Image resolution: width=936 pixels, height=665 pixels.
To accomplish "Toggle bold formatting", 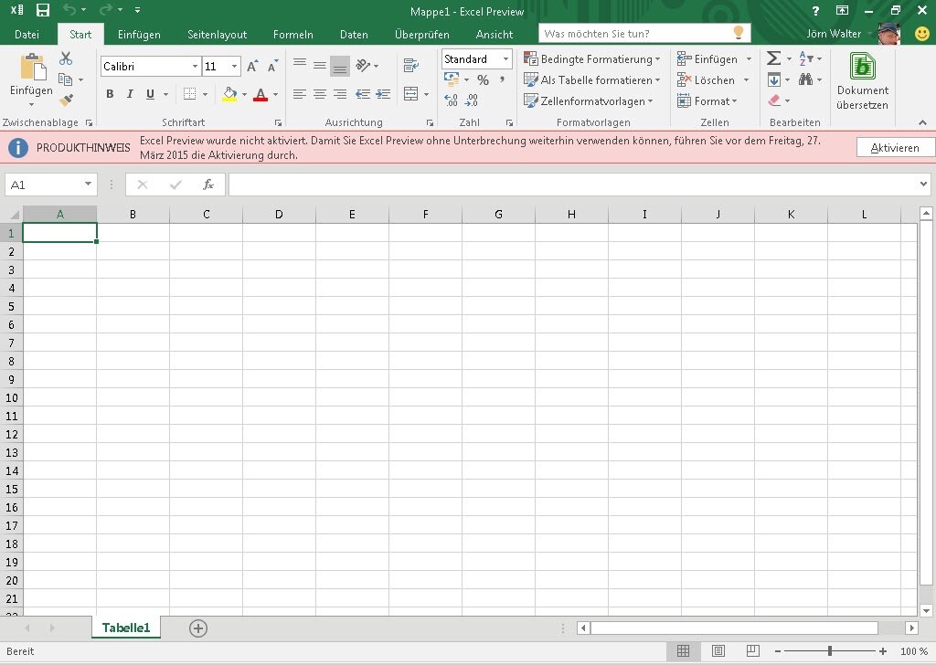I will [110, 94].
